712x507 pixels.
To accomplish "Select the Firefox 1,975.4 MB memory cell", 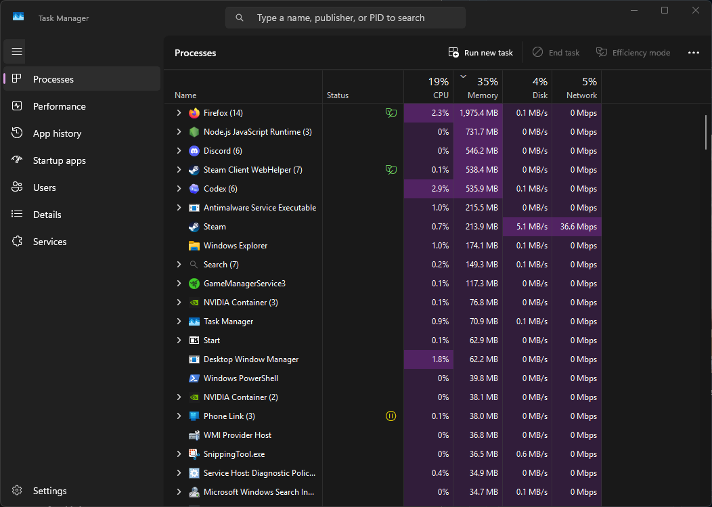I will [478, 112].
